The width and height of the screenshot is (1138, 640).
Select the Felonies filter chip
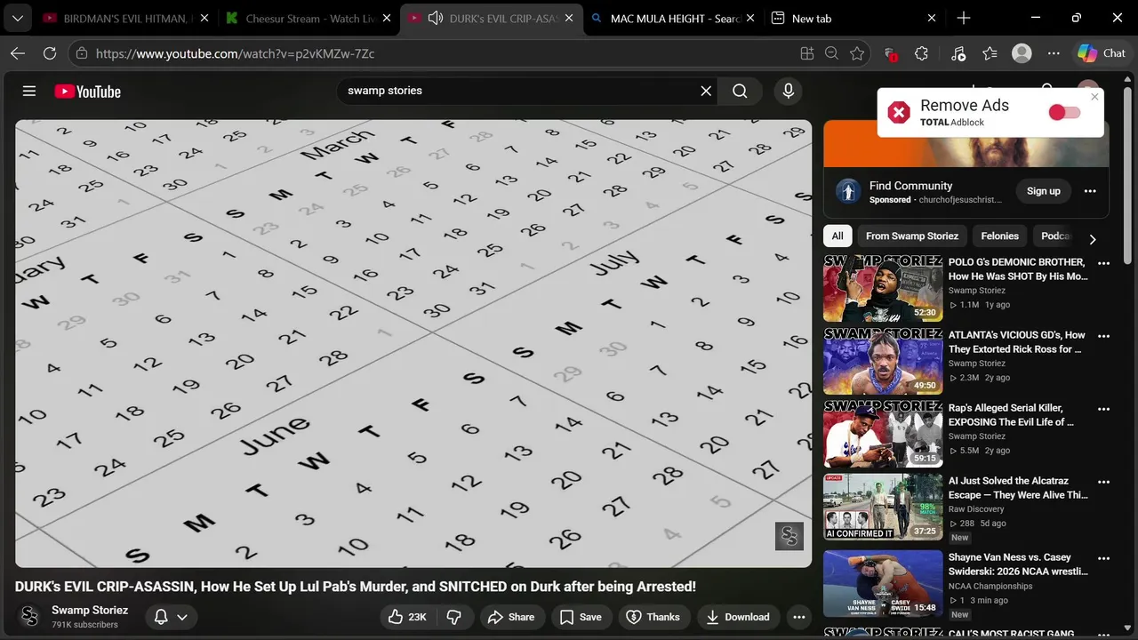pyautogui.click(x=1000, y=236)
